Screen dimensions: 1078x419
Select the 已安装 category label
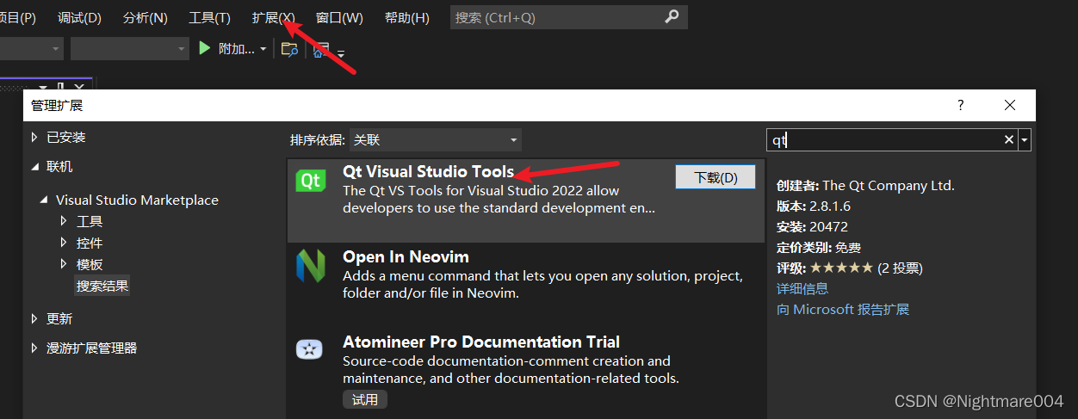pyautogui.click(x=66, y=137)
